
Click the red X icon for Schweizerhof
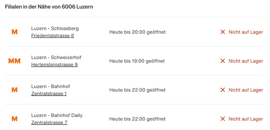click(x=223, y=61)
